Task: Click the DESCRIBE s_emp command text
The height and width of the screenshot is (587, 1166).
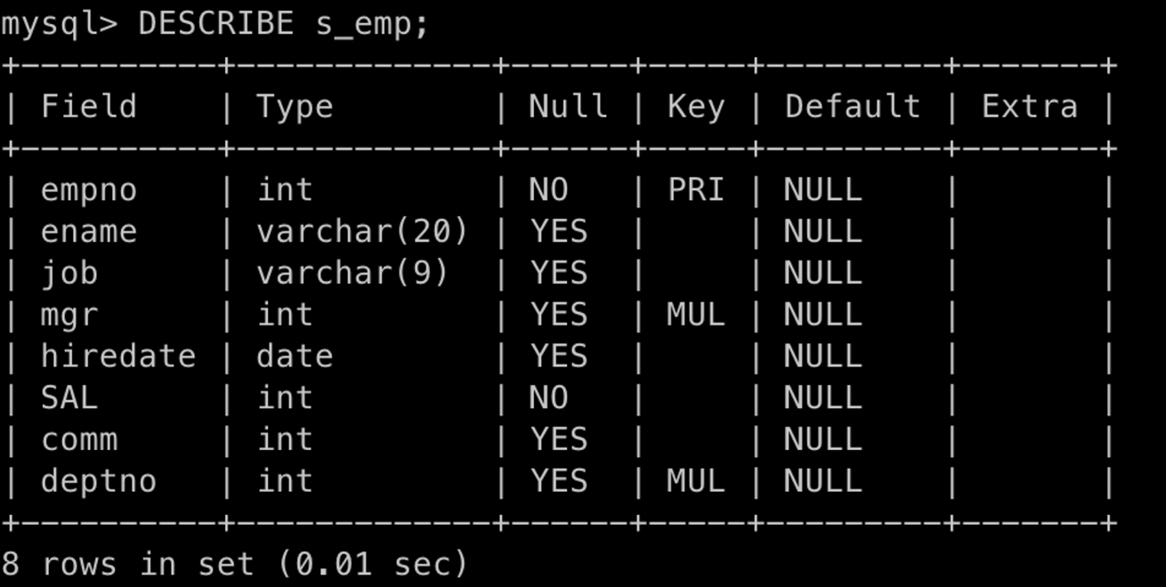Action: click(x=283, y=24)
